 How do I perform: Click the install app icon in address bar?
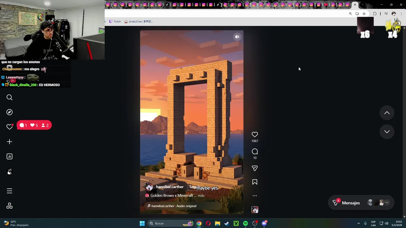(357, 14)
